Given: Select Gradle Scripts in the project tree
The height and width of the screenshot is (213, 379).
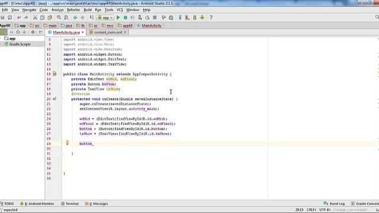Looking at the screenshot, I should pos(20,44).
